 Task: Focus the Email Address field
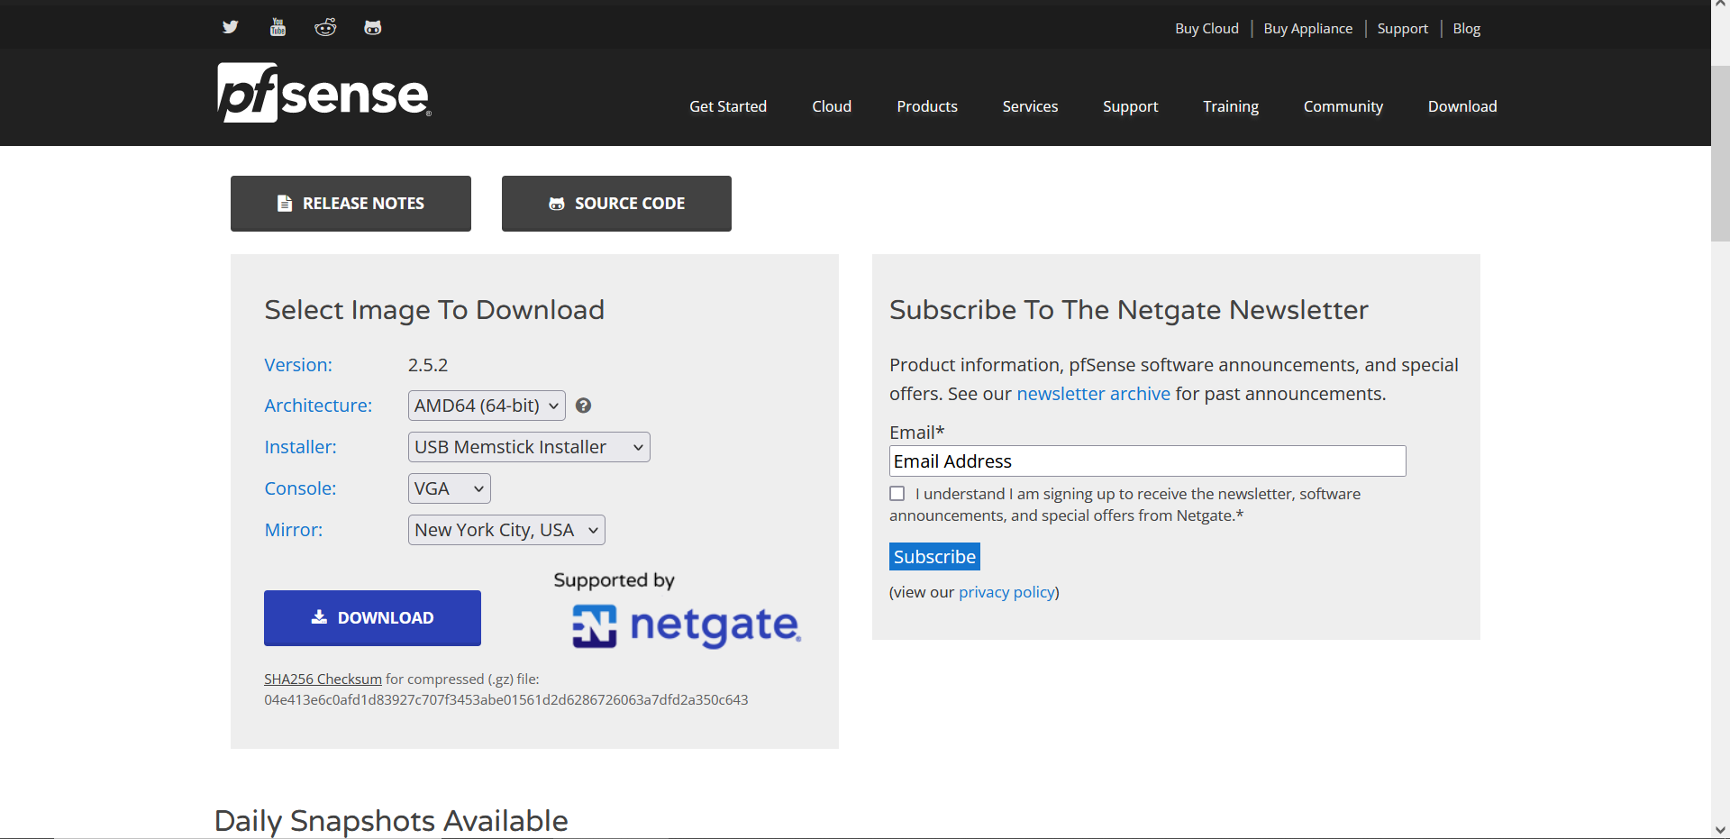coord(1147,461)
